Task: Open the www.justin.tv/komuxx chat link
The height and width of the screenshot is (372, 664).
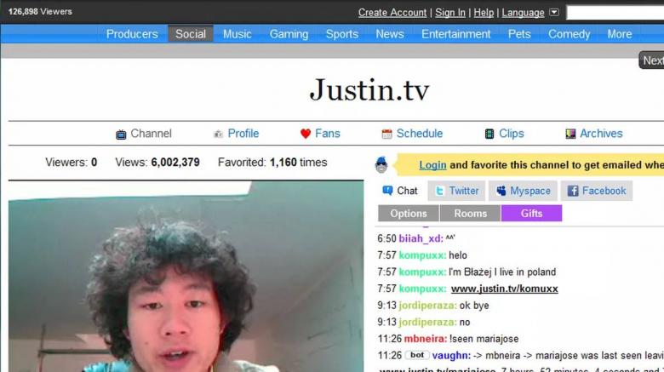Action: pyautogui.click(x=504, y=289)
